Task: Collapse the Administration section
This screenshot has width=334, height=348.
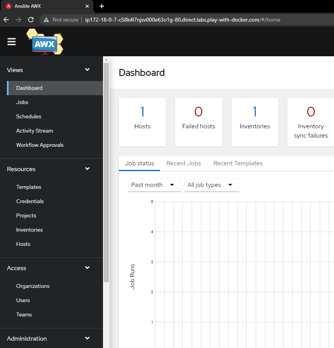Action: [x=87, y=338]
